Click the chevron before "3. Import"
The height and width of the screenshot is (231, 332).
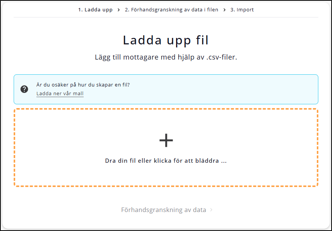[224, 10]
